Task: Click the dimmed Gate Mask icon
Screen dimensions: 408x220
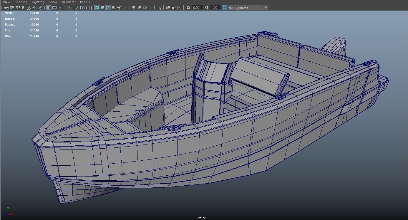Action: point(66,8)
